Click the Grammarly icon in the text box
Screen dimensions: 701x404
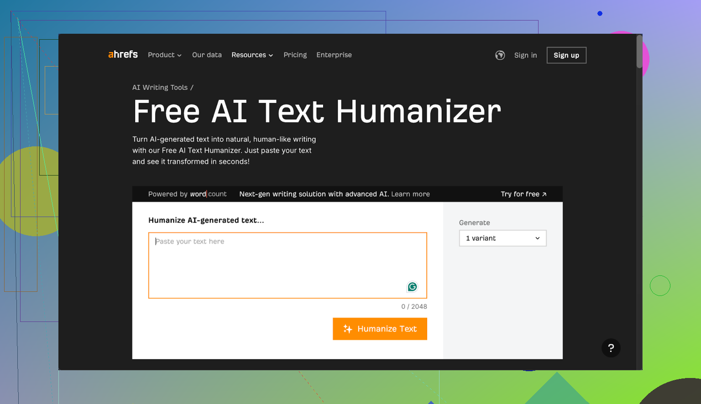[412, 287]
